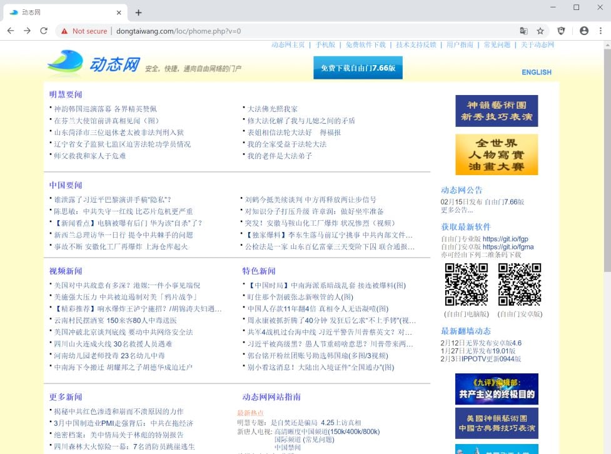Viewport: 611px width, 454px height.
Task: Go to the 手机版 mobile site link
Action: [x=325, y=44]
